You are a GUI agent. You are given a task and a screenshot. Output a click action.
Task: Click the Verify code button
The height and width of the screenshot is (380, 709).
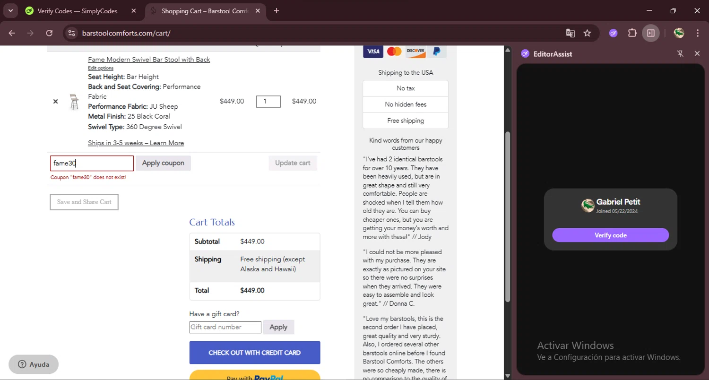[611, 235]
